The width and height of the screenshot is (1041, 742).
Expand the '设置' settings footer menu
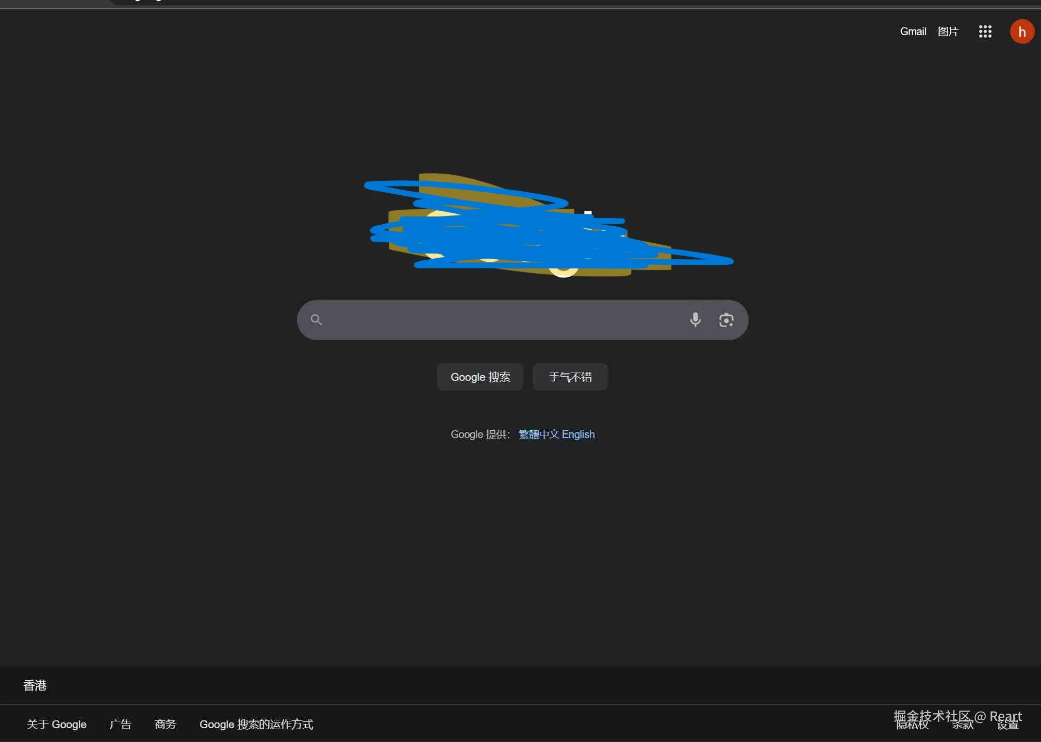tap(1007, 725)
